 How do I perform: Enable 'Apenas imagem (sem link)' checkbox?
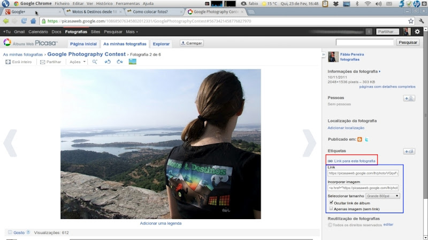(x=331, y=208)
